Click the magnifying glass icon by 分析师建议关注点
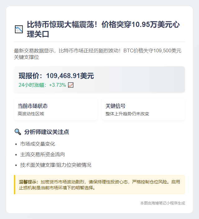This screenshot has height=219, width=199. tap(18, 132)
